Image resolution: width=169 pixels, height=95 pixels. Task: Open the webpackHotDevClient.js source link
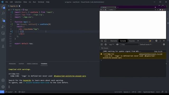click(x=151, y=54)
